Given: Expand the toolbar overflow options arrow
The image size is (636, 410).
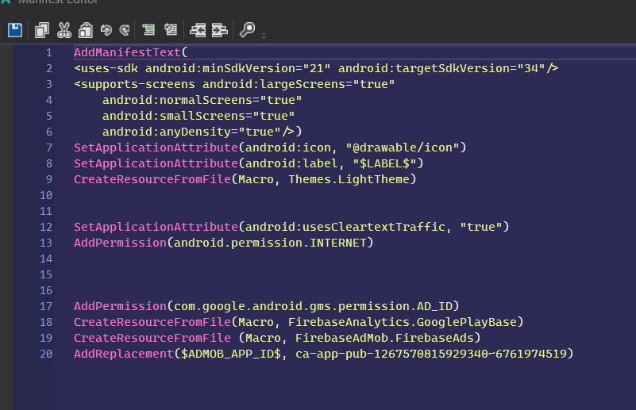Looking at the screenshot, I should click(x=264, y=36).
